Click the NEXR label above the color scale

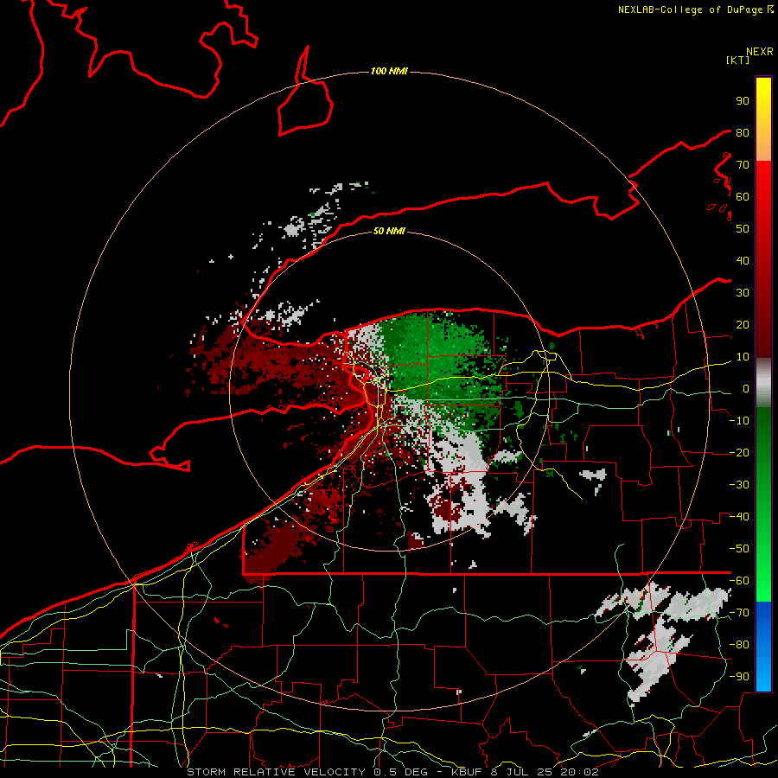click(x=759, y=52)
